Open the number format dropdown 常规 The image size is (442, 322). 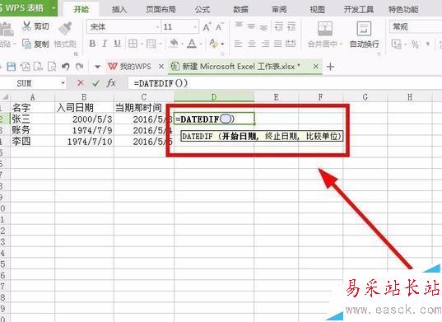[x=416, y=27]
